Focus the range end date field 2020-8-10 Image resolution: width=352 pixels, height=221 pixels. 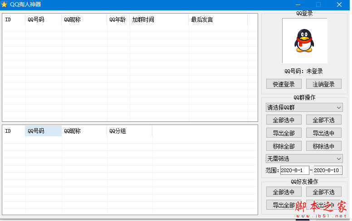(x=328, y=170)
